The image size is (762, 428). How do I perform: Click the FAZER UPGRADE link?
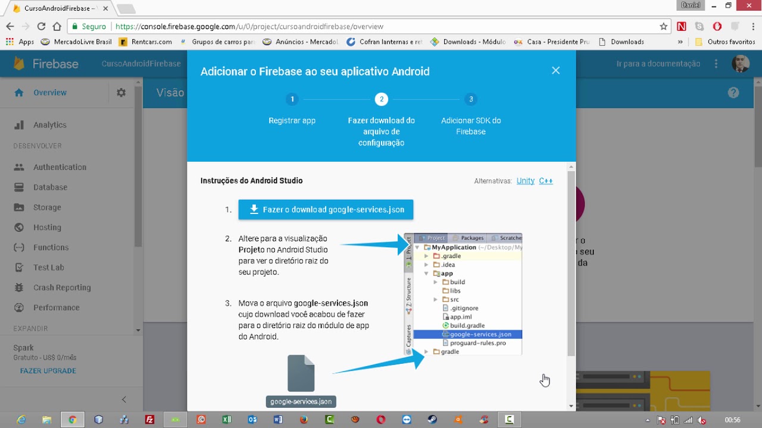click(x=48, y=370)
